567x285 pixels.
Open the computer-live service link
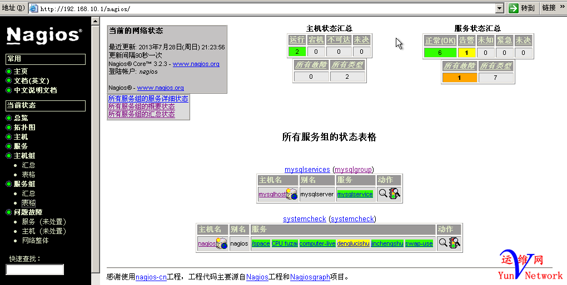click(317, 243)
